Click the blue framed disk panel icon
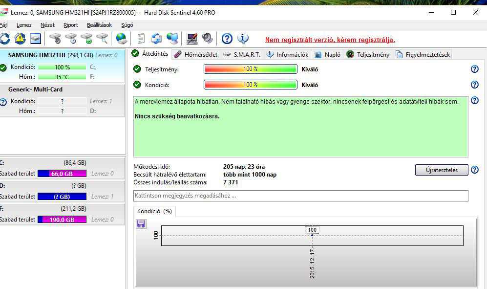 (x=35, y=39)
